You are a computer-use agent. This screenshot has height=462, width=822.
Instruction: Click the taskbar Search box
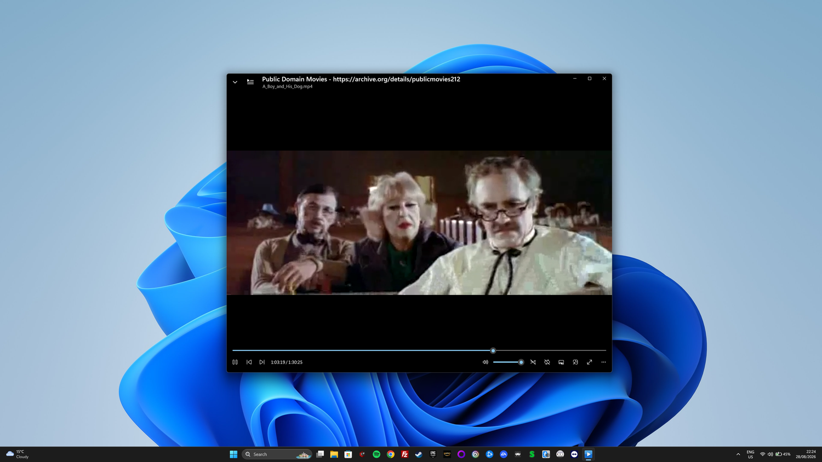click(277, 454)
